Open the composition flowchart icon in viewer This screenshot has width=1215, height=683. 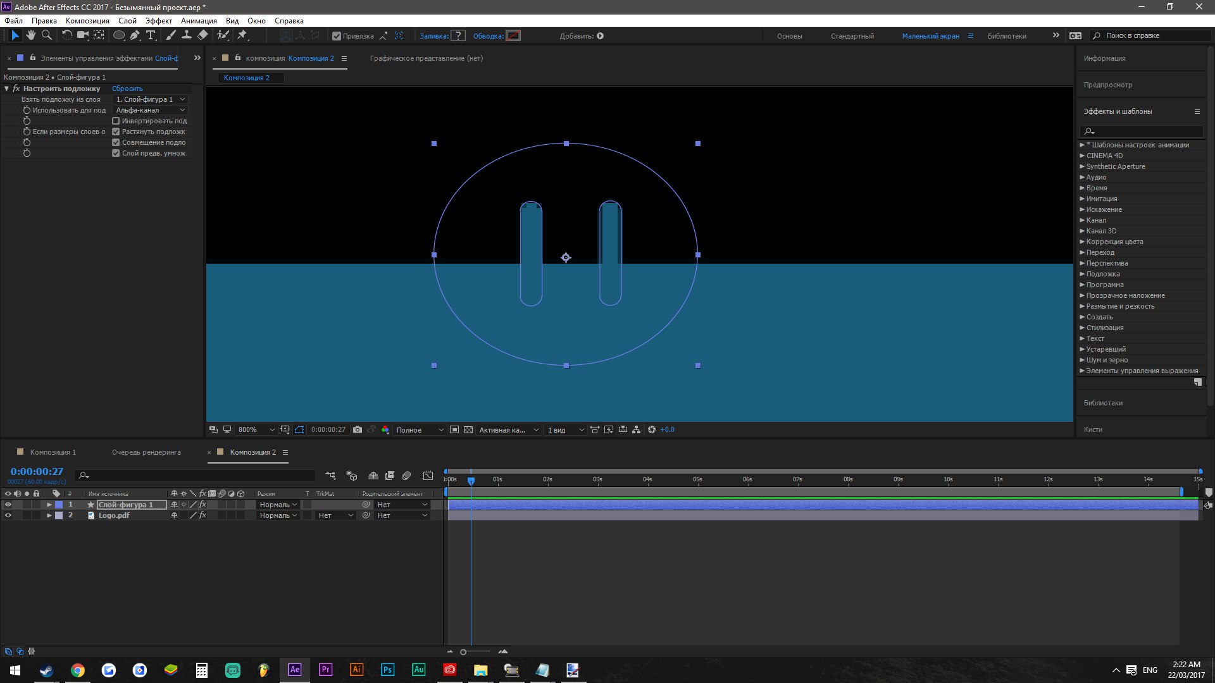637,429
